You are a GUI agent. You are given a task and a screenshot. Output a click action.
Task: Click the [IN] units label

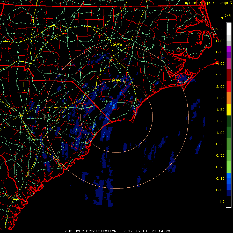click(221, 18)
